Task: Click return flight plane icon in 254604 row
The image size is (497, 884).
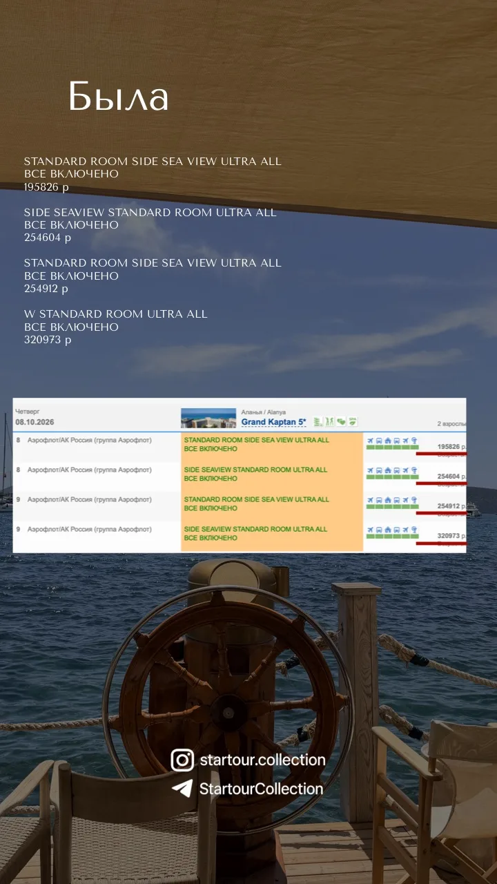Action: pyautogui.click(x=405, y=470)
